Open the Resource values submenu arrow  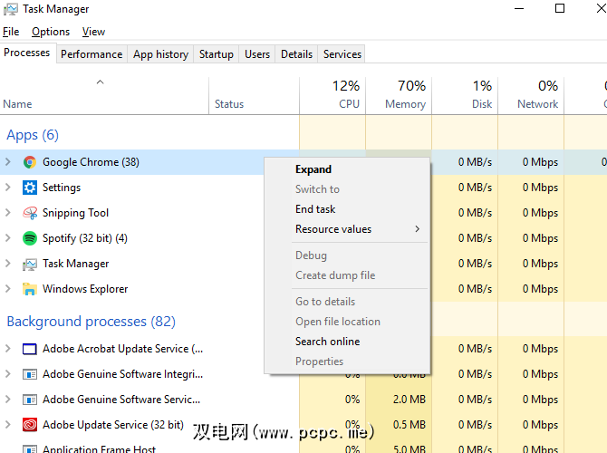[x=418, y=229]
